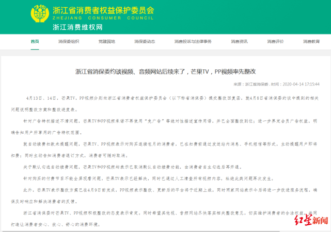Viewport: 331px width, 232px height.
Task: Click the paragraph starting 针对广告特权描述不清问题
Action: (x=164, y=127)
